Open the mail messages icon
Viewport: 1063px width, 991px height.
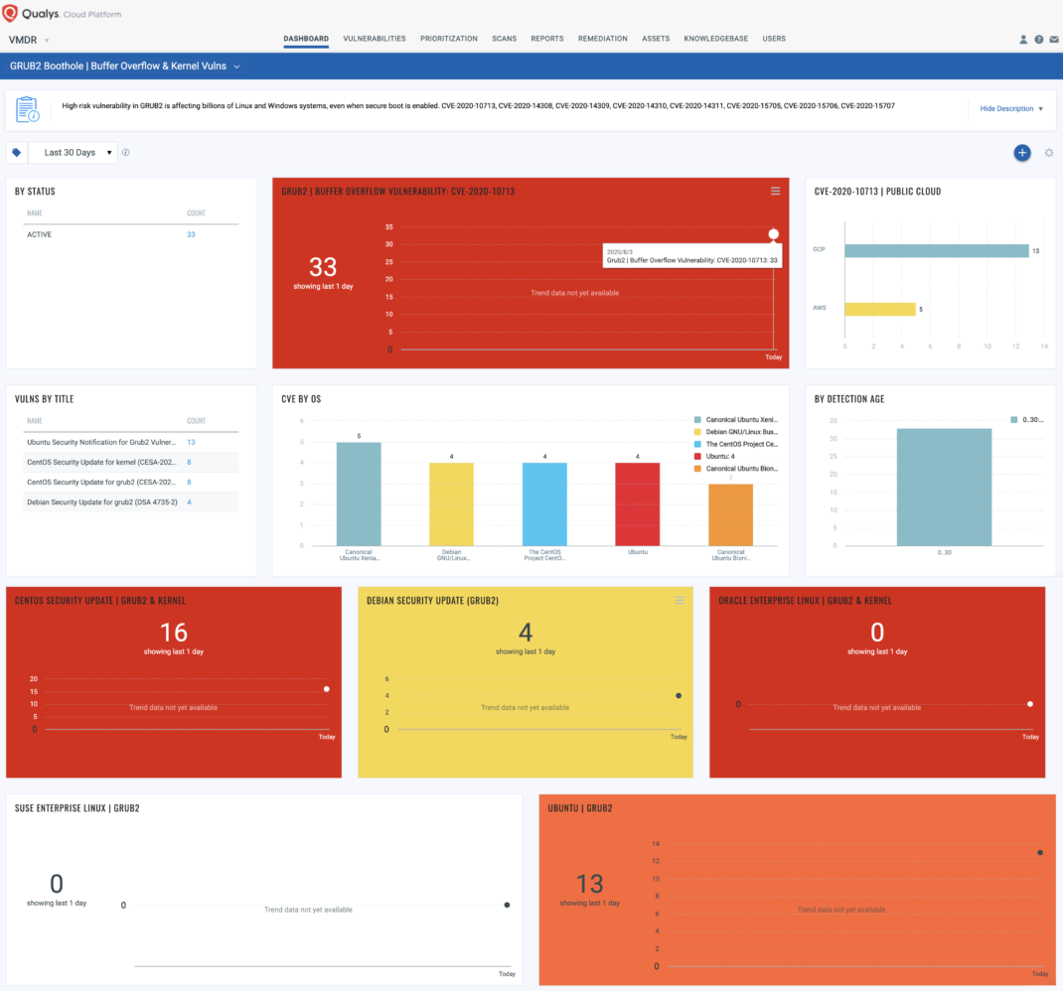[1053, 40]
